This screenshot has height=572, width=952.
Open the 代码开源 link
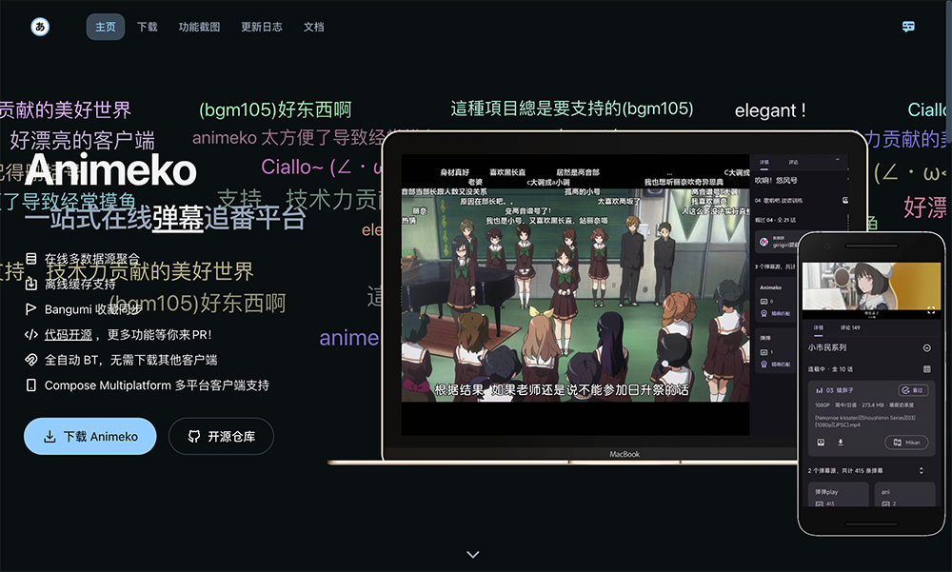pyautogui.click(x=68, y=333)
